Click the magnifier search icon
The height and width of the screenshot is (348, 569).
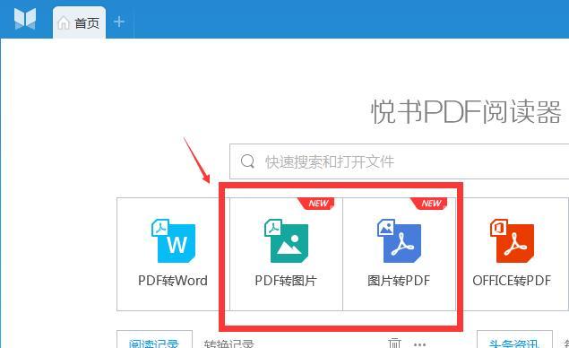click(x=247, y=161)
